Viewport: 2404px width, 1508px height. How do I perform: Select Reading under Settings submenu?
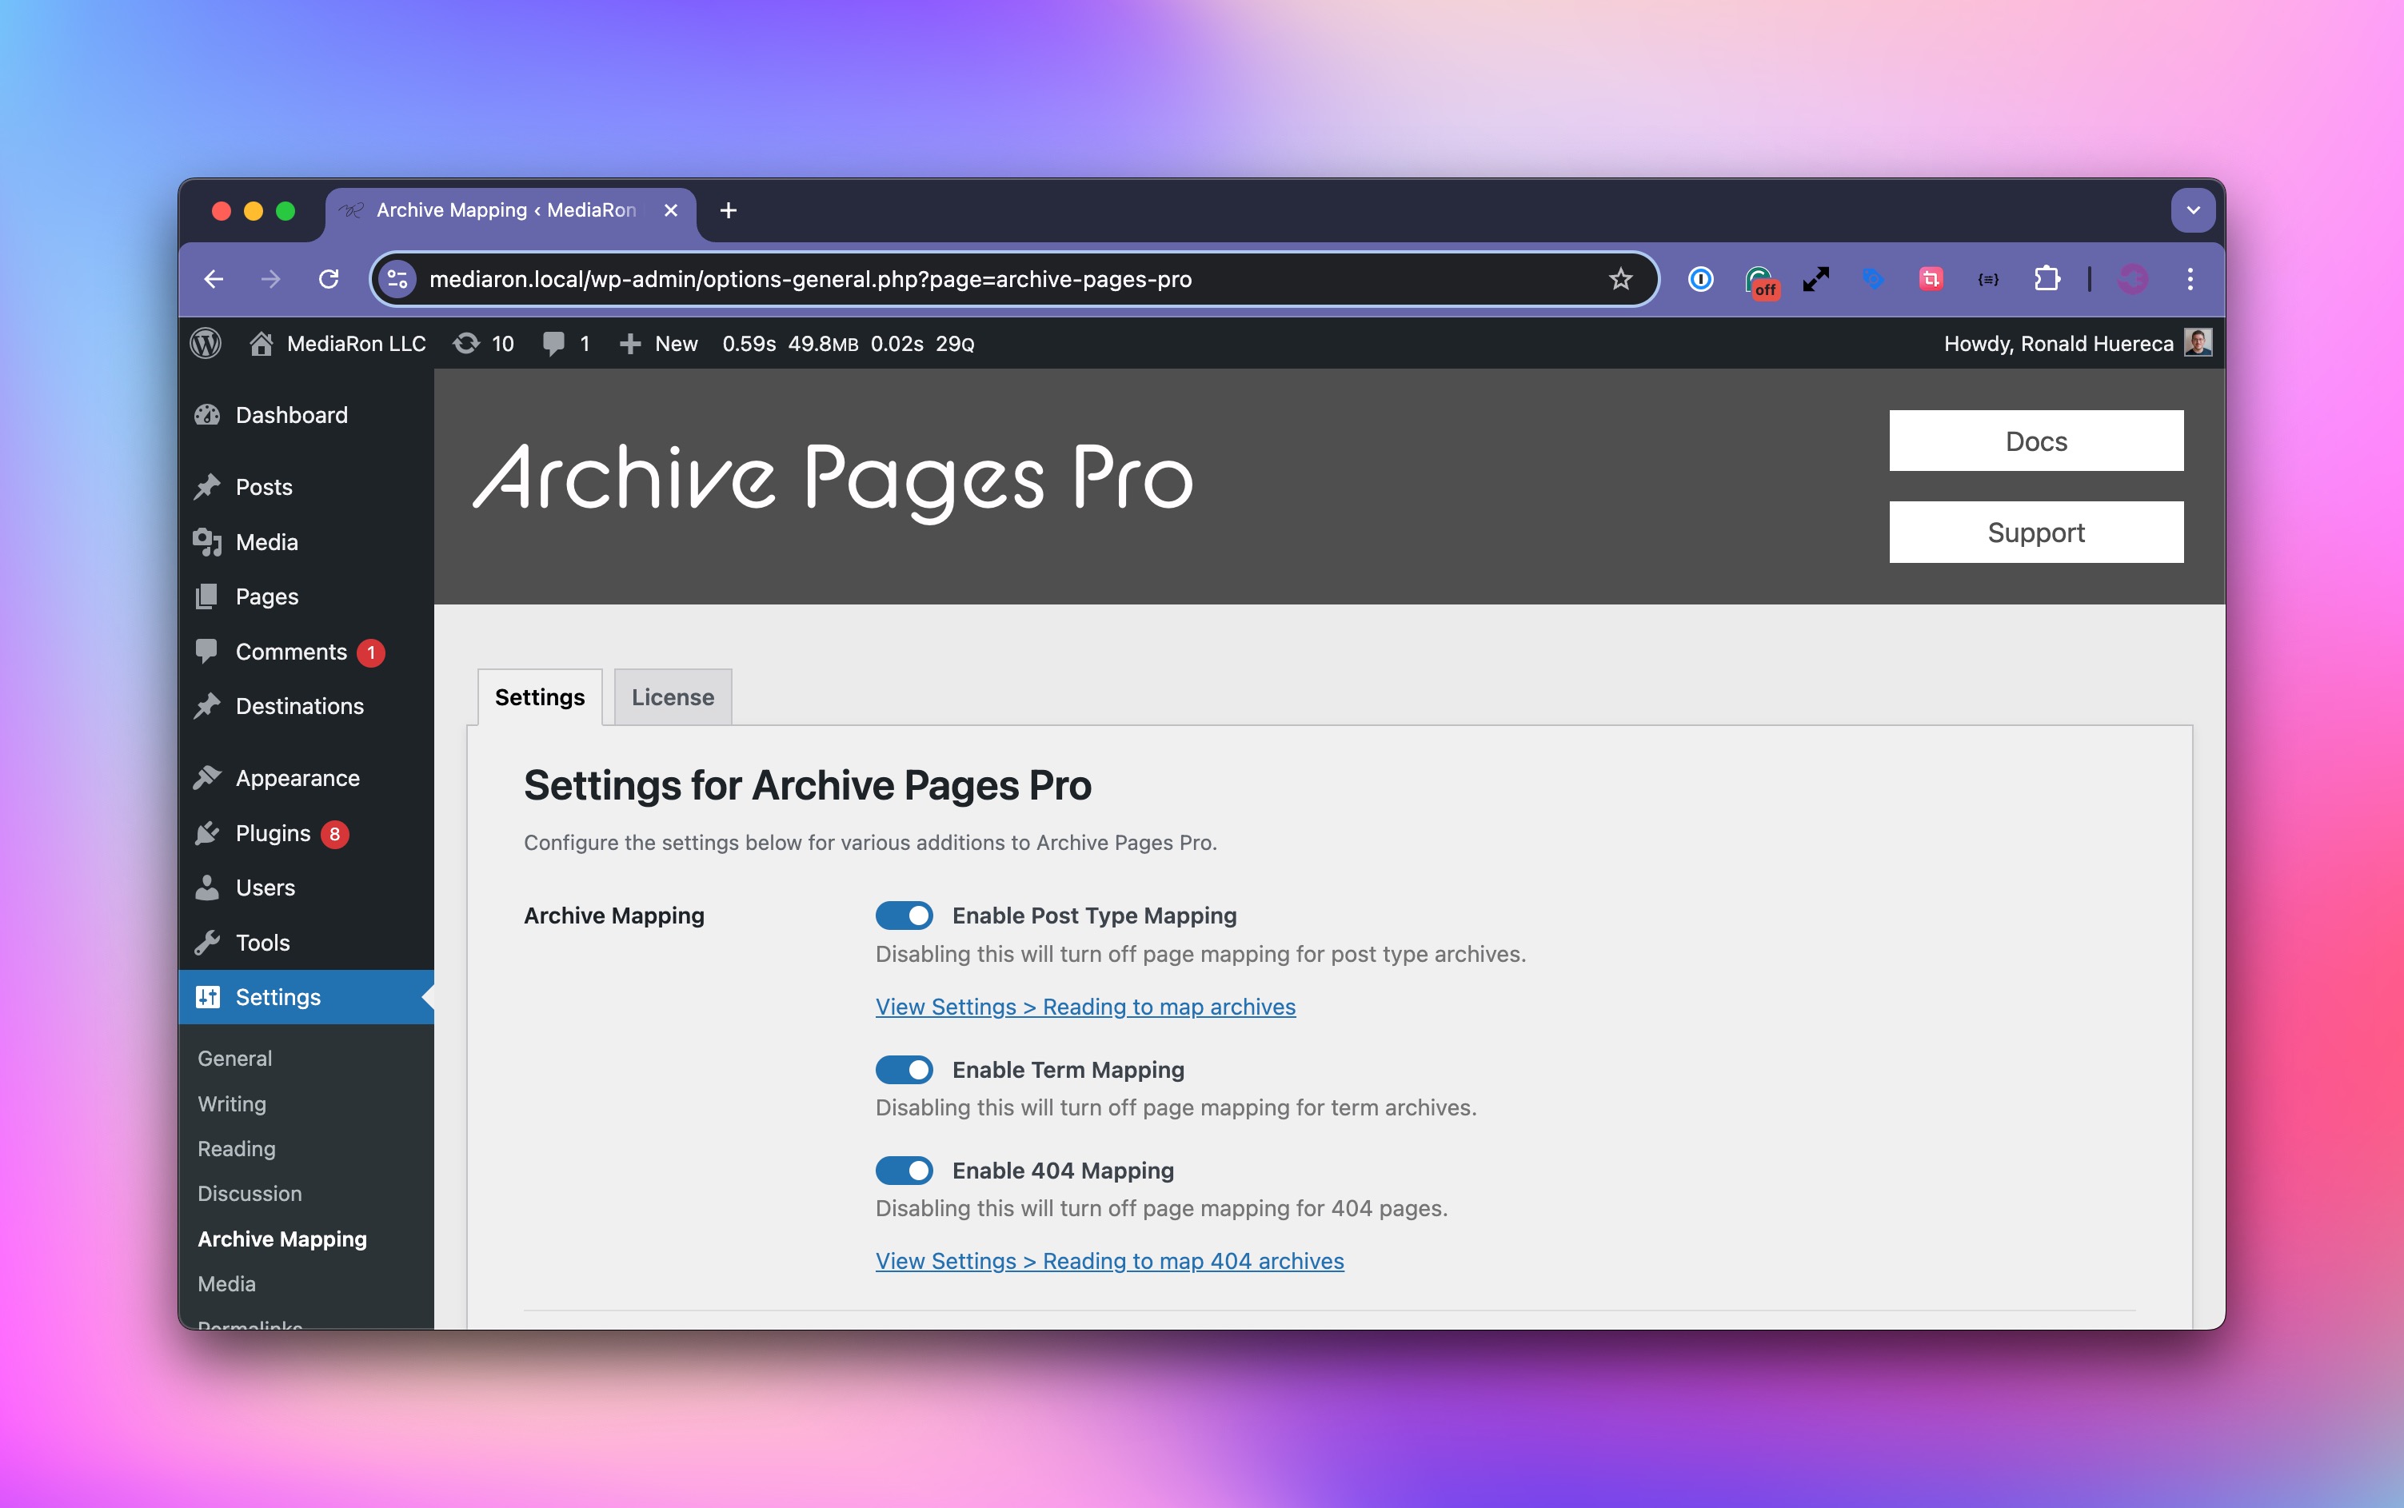[x=237, y=1149]
